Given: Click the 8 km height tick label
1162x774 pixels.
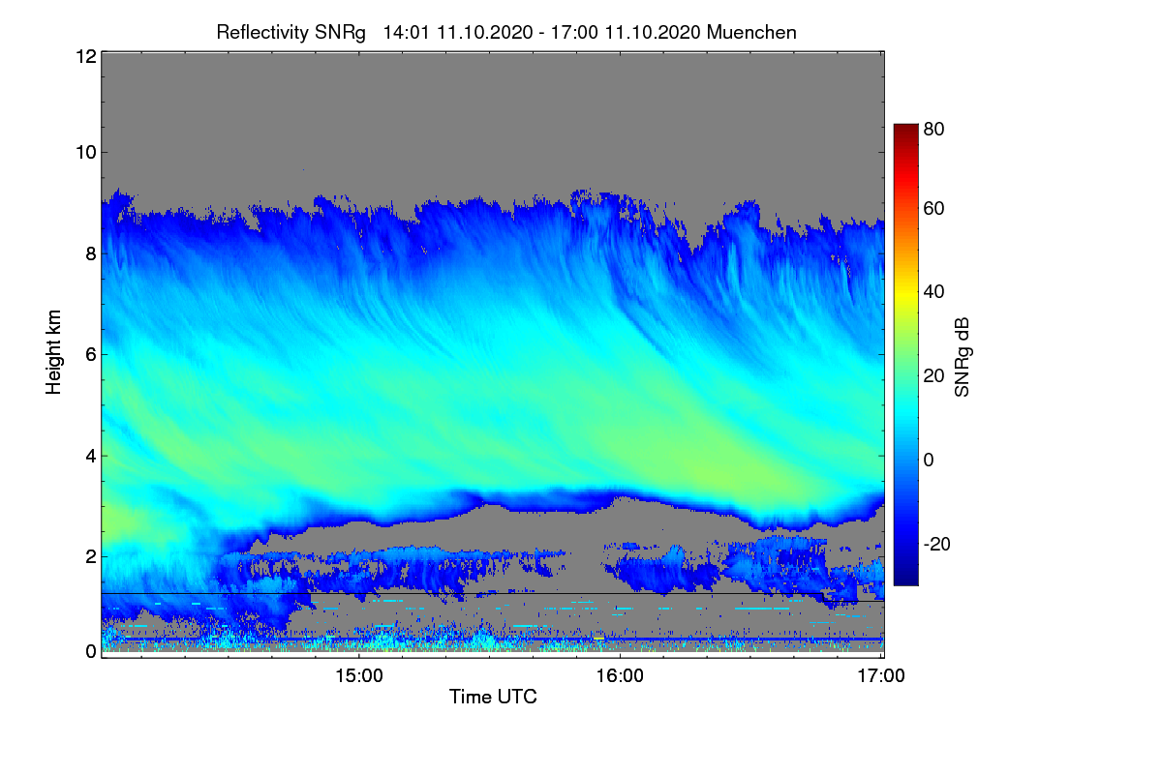Looking at the screenshot, I should (90, 253).
